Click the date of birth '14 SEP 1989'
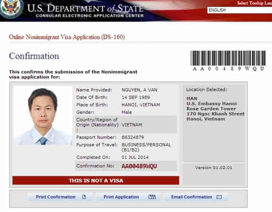Screen dimensions: 272x212 point(136,97)
